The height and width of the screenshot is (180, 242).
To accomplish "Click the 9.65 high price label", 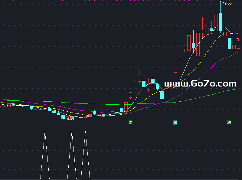I will coord(228,3).
